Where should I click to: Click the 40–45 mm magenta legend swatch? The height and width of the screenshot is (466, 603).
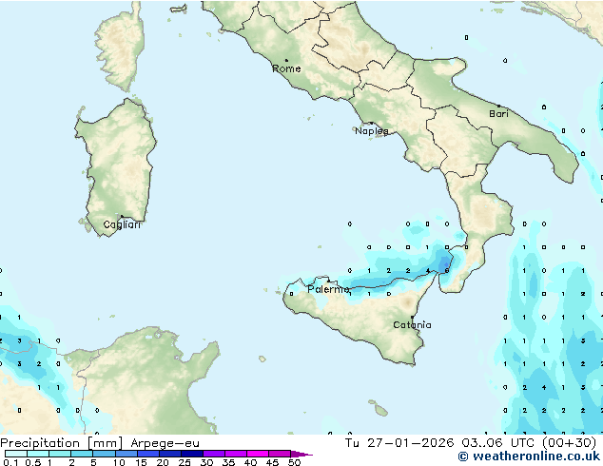pyautogui.click(x=258, y=454)
